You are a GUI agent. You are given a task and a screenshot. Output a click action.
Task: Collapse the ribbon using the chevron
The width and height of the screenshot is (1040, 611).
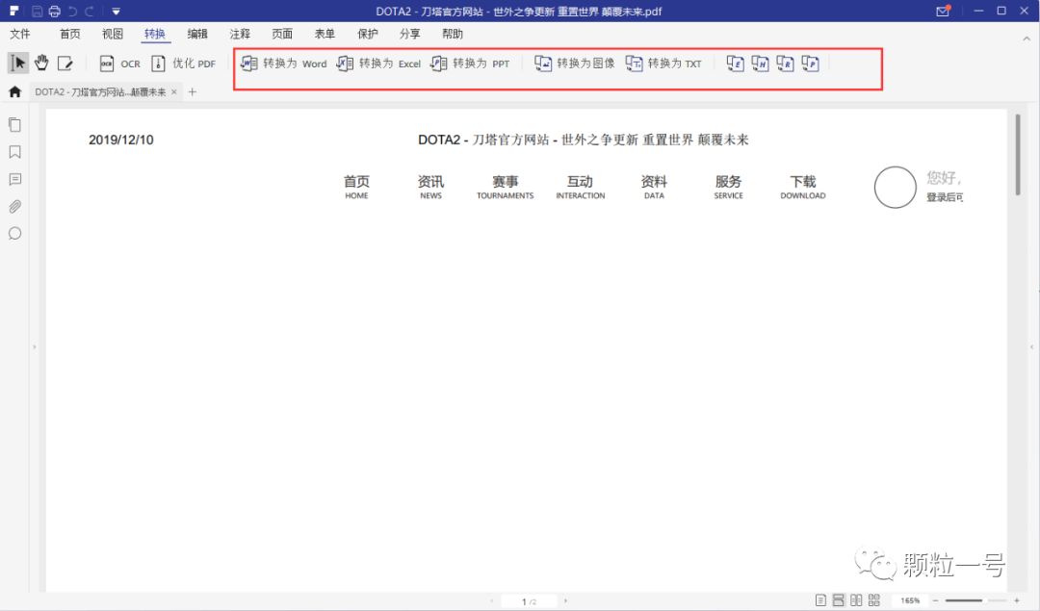[x=1027, y=38]
